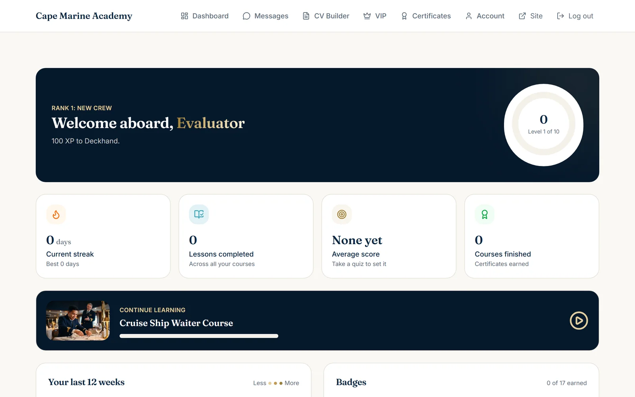Open the Cruise Ship Waiter Course thumbnail
The image size is (635, 397).
coord(78,321)
